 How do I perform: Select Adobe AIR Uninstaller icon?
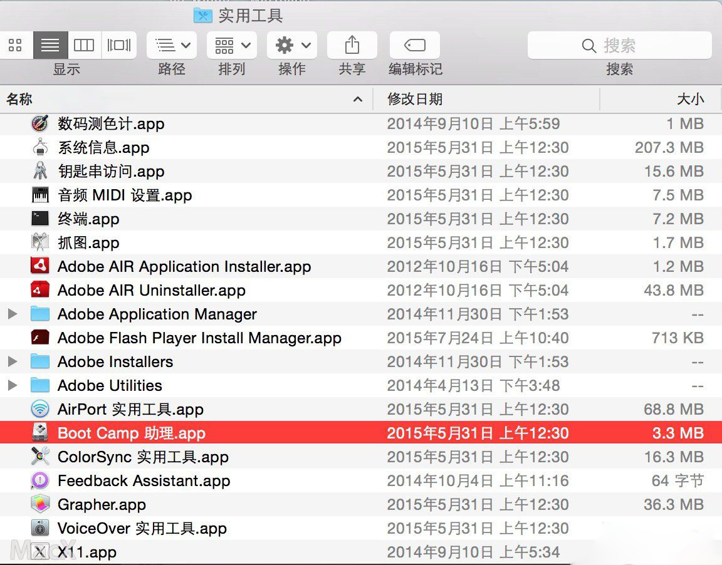[x=40, y=290]
